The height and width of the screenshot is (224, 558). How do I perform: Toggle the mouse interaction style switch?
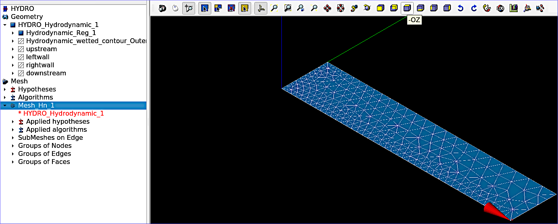[175, 8]
